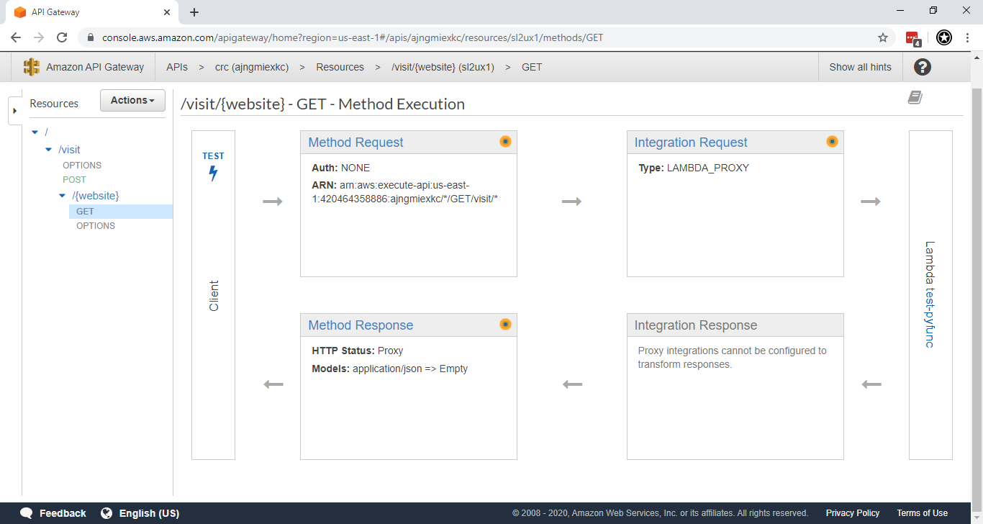This screenshot has height=524, width=983.
Task: Collapse the /{website} resource tree node
Action: coord(63,196)
